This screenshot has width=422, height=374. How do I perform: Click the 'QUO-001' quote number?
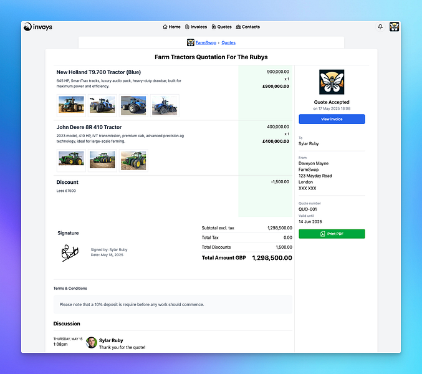(x=308, y=209)
